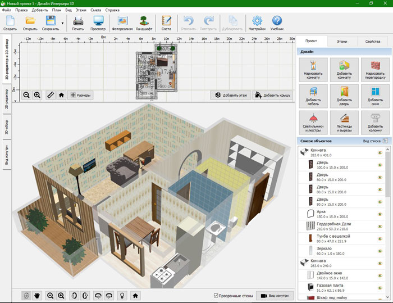Open Просмотр preview monitor icon

98,23
